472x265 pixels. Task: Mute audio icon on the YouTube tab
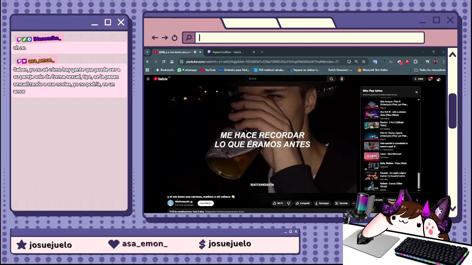195,52
